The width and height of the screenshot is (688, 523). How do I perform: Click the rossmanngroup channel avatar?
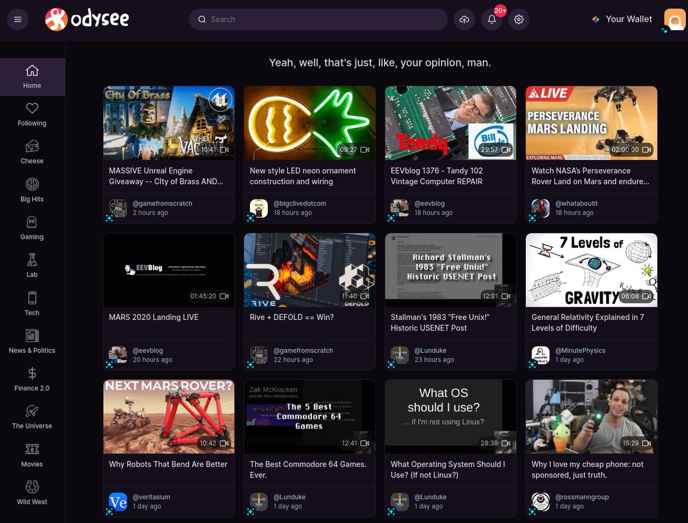[541, 502]
